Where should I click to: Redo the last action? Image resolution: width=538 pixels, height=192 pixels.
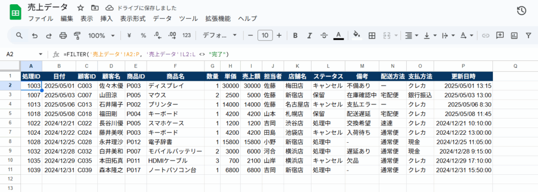[x=48, y=35]
